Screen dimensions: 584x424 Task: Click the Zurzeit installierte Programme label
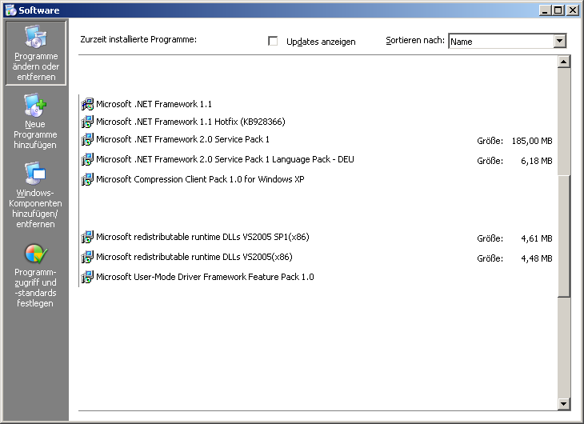(x=138, y=39)
